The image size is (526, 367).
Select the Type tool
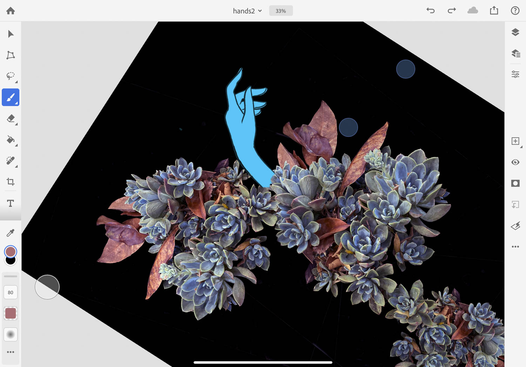(x=11, y=203)
